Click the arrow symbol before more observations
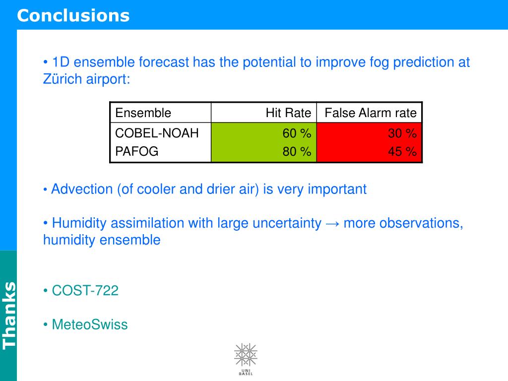508x381 pixels. [332, 224]
